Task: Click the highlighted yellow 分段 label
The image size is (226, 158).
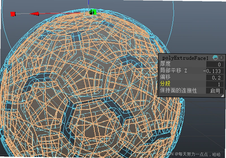Action: coord(165,84)
